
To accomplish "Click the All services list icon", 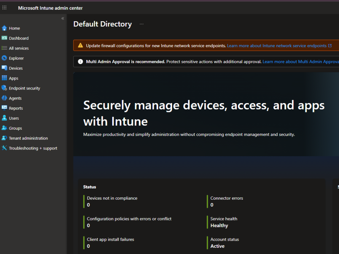I will tap(4, 48).
